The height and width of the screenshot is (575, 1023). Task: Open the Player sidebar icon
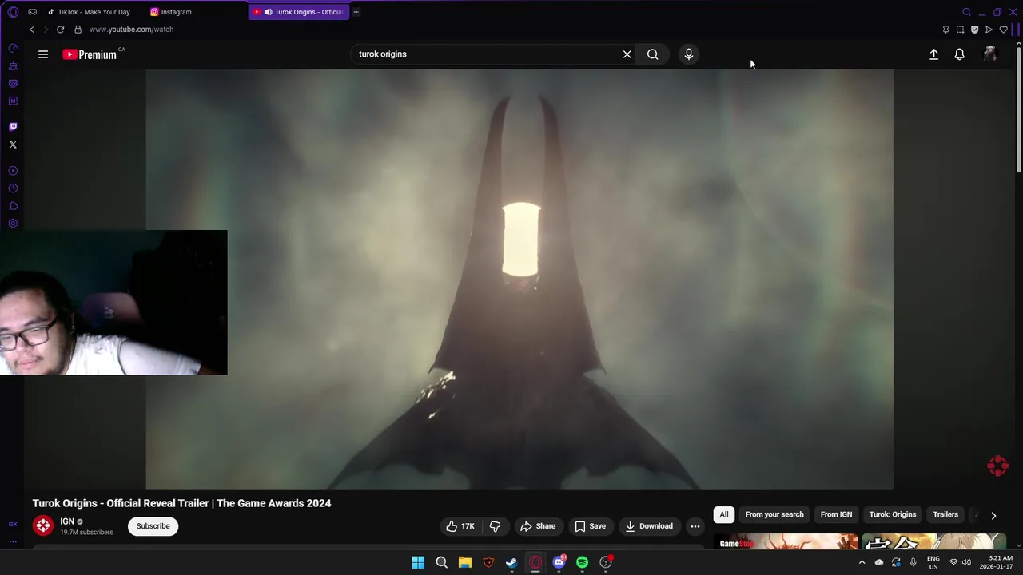click(x=13, y=171)
